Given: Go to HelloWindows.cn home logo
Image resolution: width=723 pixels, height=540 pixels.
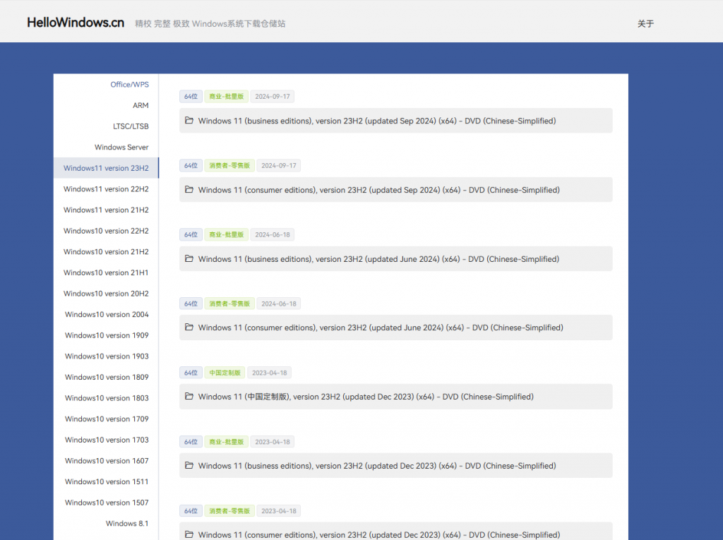Looking at the screenshot, I should [x=76, y=23].
